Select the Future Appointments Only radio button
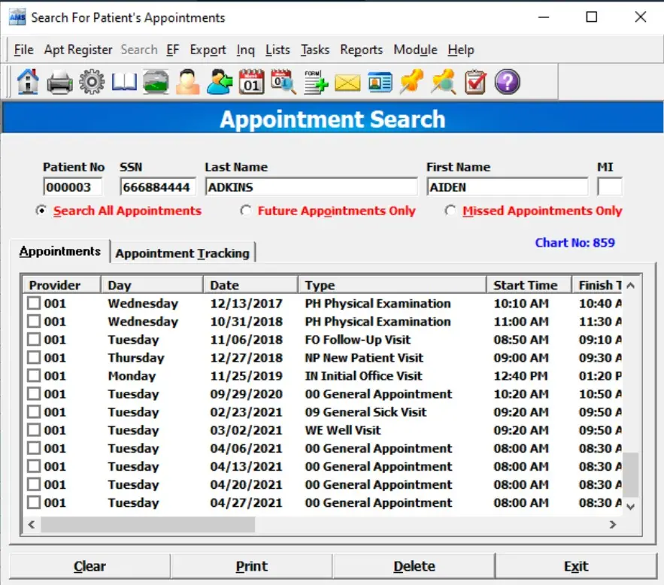This screenshot has width=664, height=585. [246, 211]
